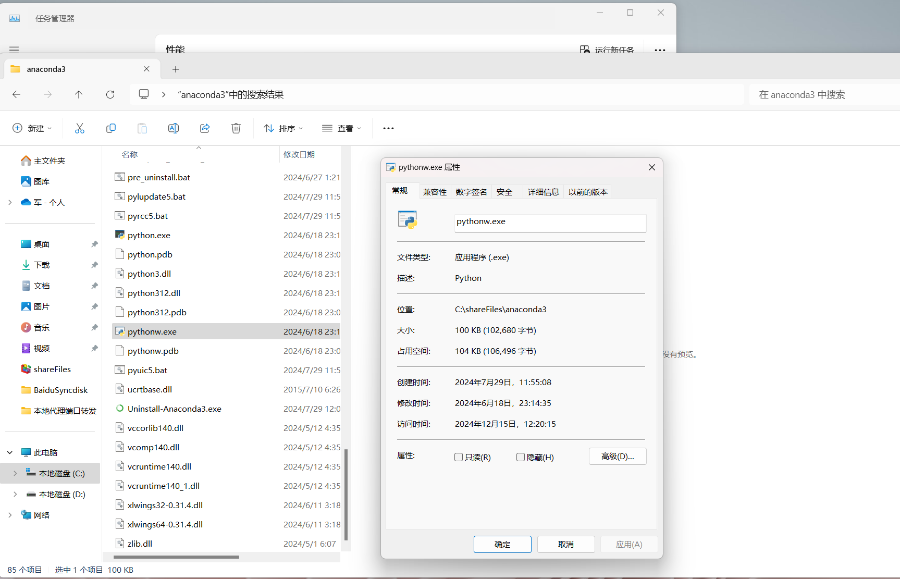Rename the selected file
The height and width of the screenshot is (579, 900).
pos(173,128)
